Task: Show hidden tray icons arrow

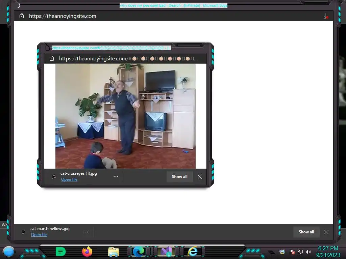Action: point(272,252)
